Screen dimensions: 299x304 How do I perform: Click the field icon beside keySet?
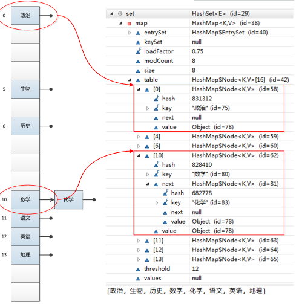138,42
